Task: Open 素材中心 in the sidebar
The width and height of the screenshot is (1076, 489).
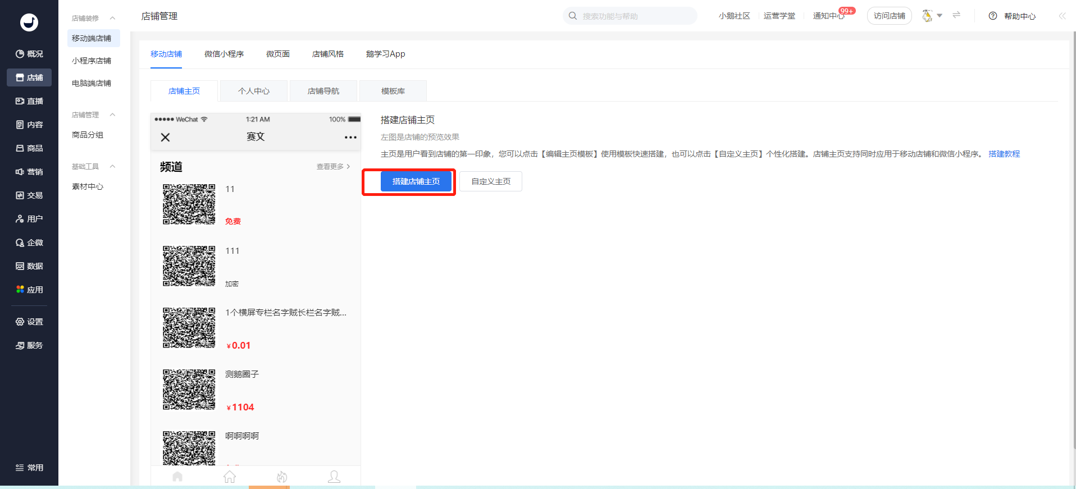Action: pyautogui.click(x=88, y=186)
